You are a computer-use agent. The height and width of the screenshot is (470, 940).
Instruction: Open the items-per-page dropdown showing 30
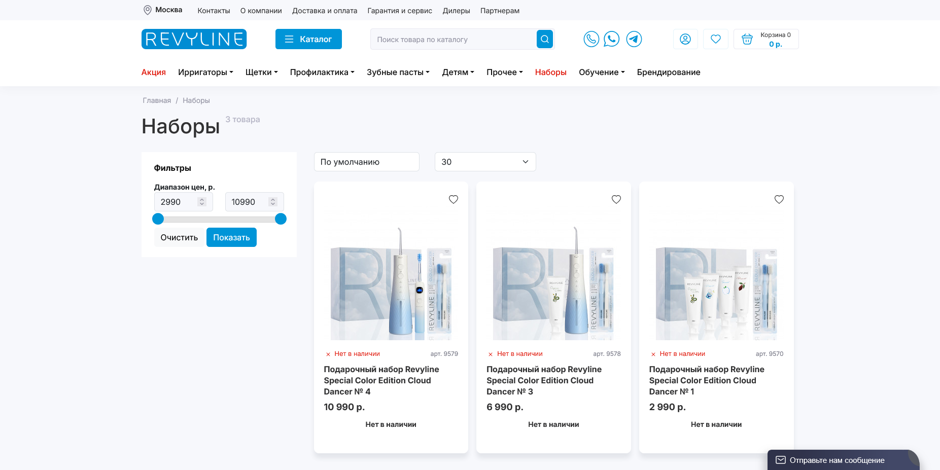point(485,162)
